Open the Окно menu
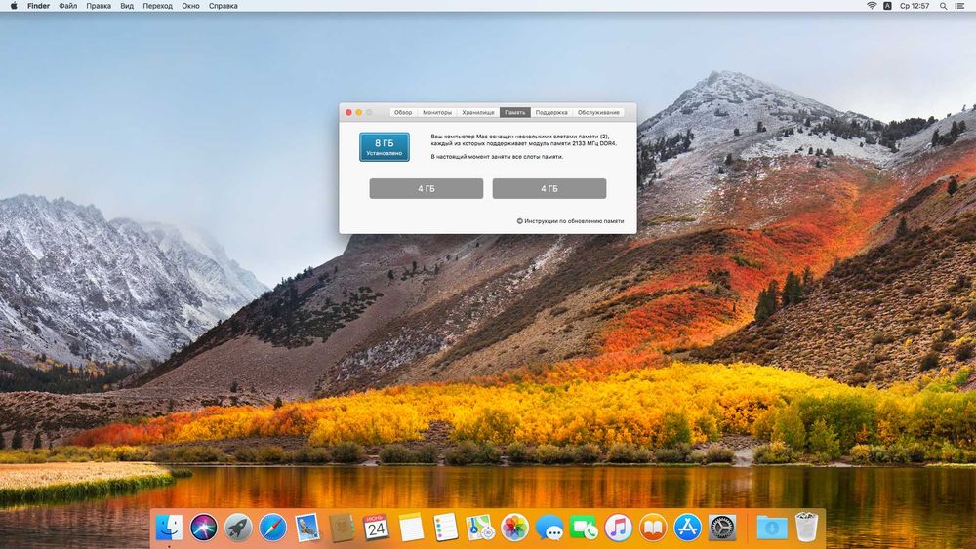 [x=190, y=6]
